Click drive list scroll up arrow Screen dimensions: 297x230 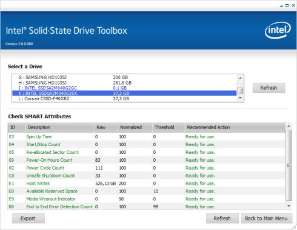tap(240, 78)
